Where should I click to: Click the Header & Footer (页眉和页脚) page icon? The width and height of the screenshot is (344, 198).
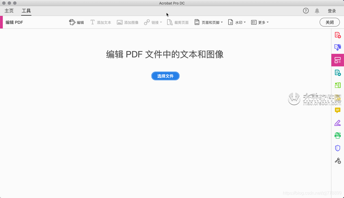click(x=197, y=22)
